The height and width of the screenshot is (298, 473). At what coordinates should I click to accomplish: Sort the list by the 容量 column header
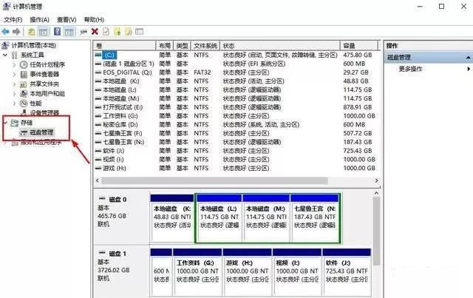358,46
